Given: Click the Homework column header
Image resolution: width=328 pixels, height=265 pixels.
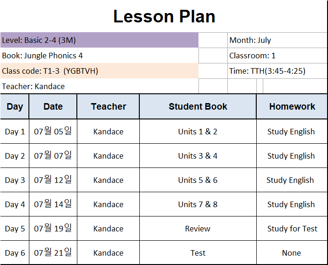Looking at the screenshot, I should point(292,106).
